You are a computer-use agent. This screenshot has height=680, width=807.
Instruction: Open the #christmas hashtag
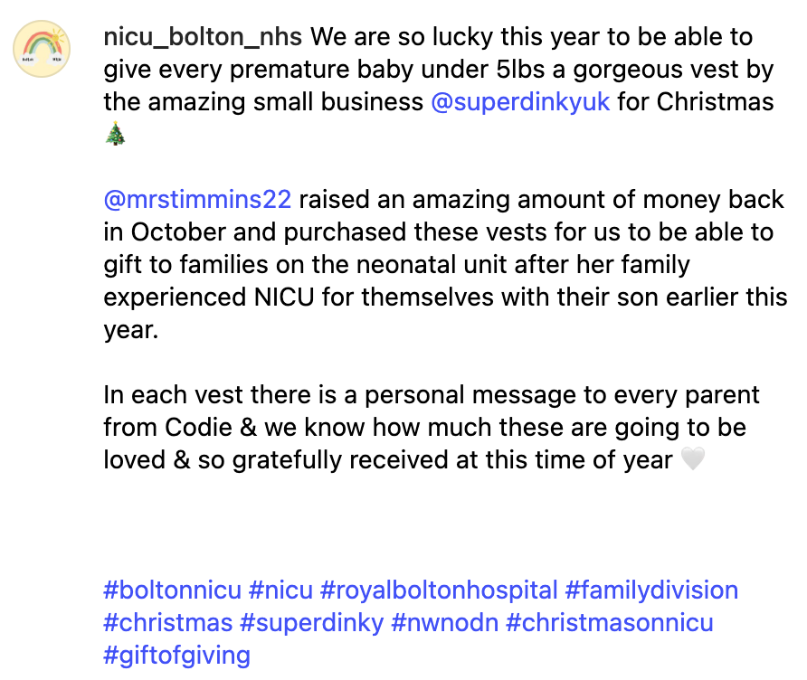[x=167, y=622]
